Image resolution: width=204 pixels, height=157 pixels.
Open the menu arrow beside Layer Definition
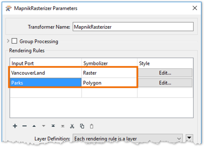tap(189, 138)
